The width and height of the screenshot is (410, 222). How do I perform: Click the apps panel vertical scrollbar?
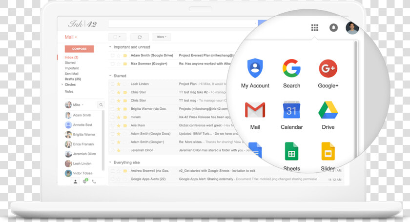point(355,100)
